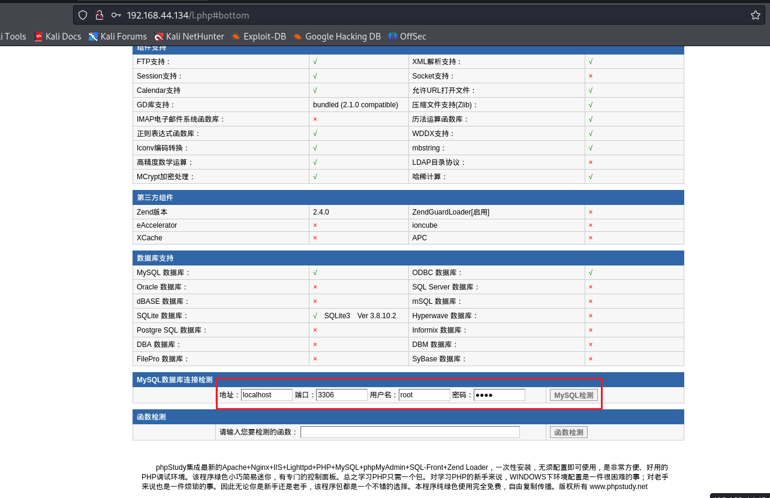Click the function name input field
The image size is (770, 498).
click(x=410, y=432)
